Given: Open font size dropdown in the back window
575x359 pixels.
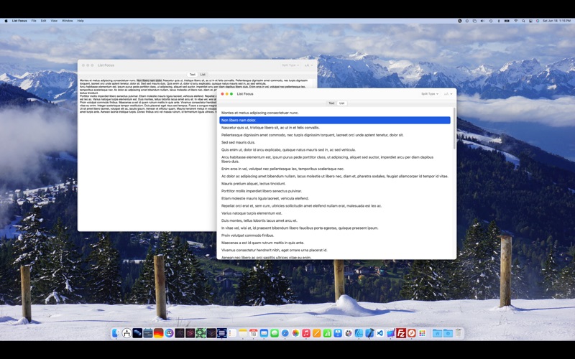Looking at the screenshot, I should (x=308, y=65).
